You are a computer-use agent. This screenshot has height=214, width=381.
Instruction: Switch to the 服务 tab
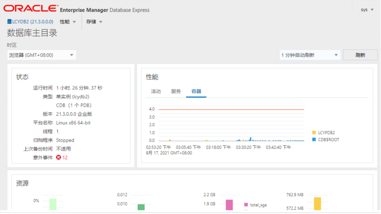pos(176,91)
